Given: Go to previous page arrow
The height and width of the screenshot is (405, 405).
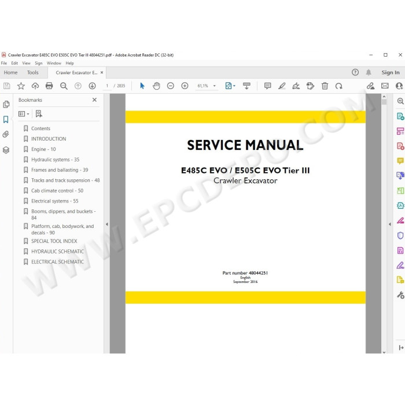Looking at the screenshot, I should 78,86.
